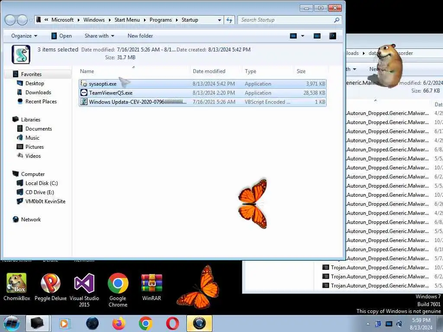
Task: Select the sysaopti.exe file icon
Action: click(83, 83)
